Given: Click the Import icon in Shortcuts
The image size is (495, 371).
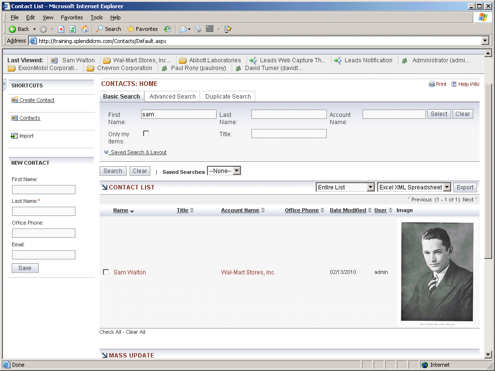Looking at the screenshot, I should click(15, 136).
